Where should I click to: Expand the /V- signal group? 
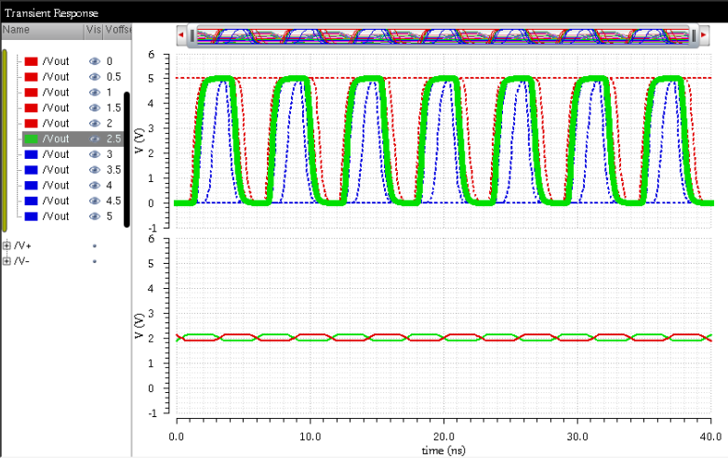[7, 261]
